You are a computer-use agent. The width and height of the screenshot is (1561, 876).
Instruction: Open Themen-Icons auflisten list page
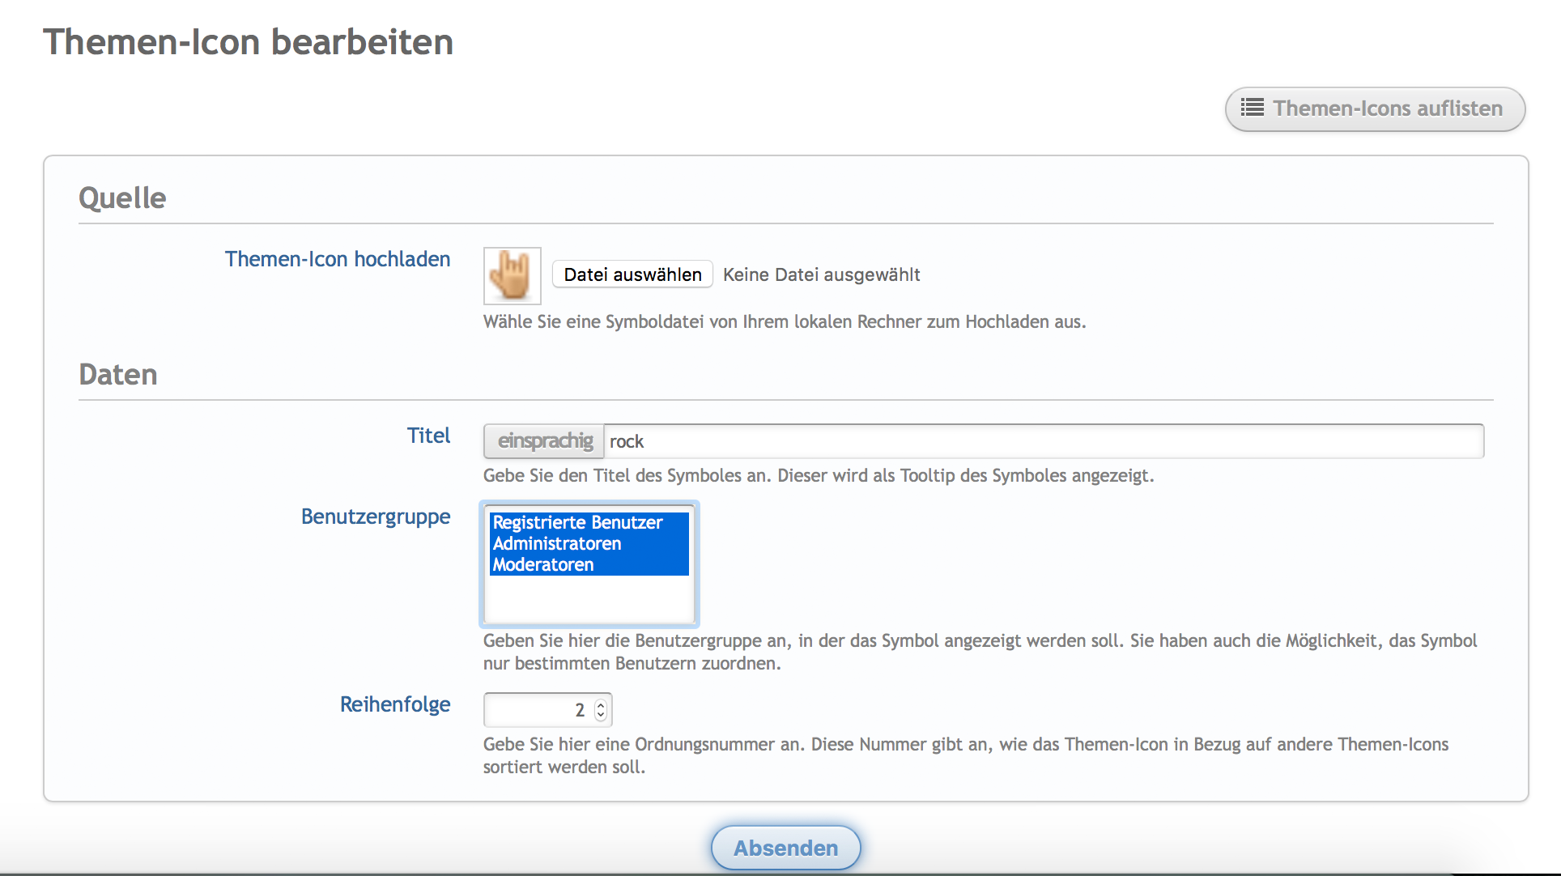coord(1386,108)
